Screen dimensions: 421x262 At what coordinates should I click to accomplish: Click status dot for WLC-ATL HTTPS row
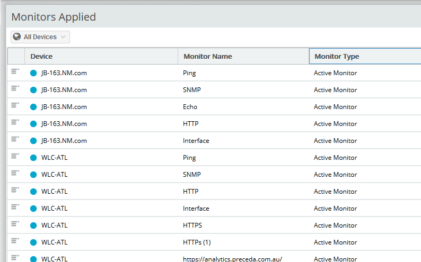(33, 225)
